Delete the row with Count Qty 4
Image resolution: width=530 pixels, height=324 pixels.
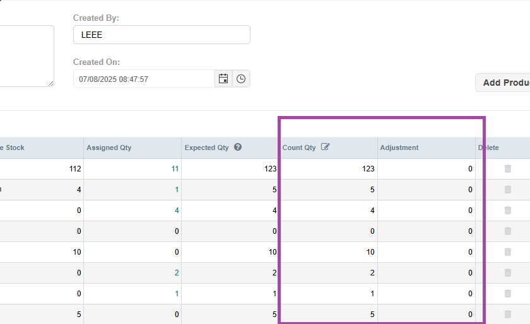coord(507,211)
